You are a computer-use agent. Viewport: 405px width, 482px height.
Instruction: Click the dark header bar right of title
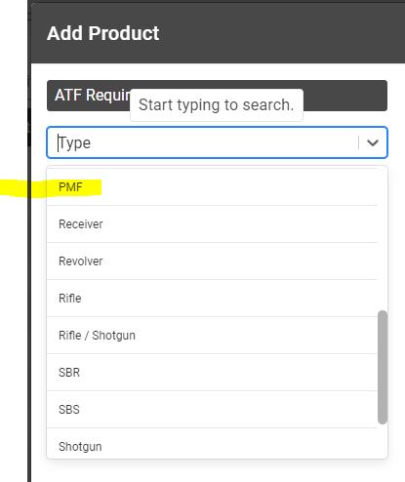(x=281, y=33)
